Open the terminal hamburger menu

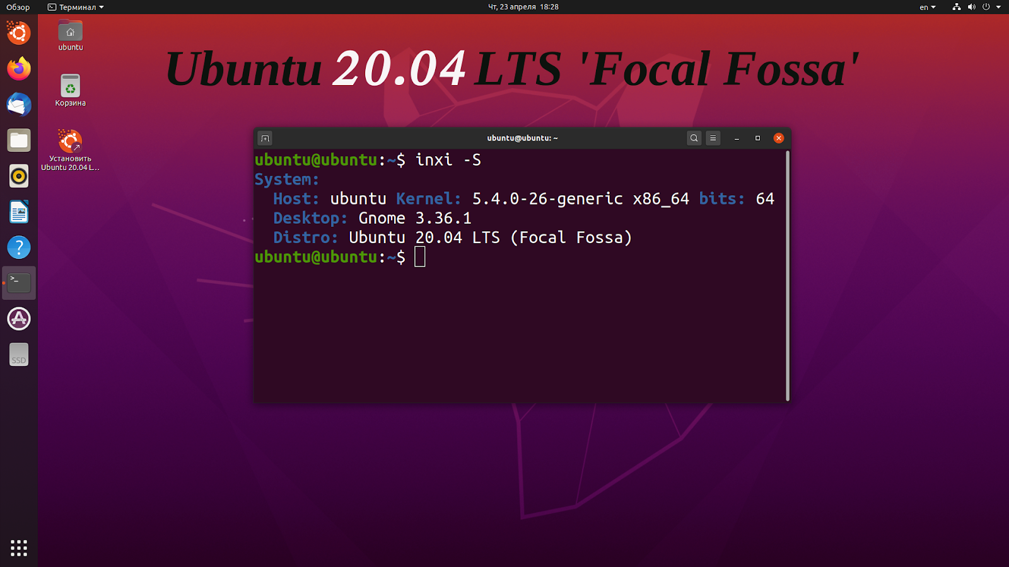713,138
